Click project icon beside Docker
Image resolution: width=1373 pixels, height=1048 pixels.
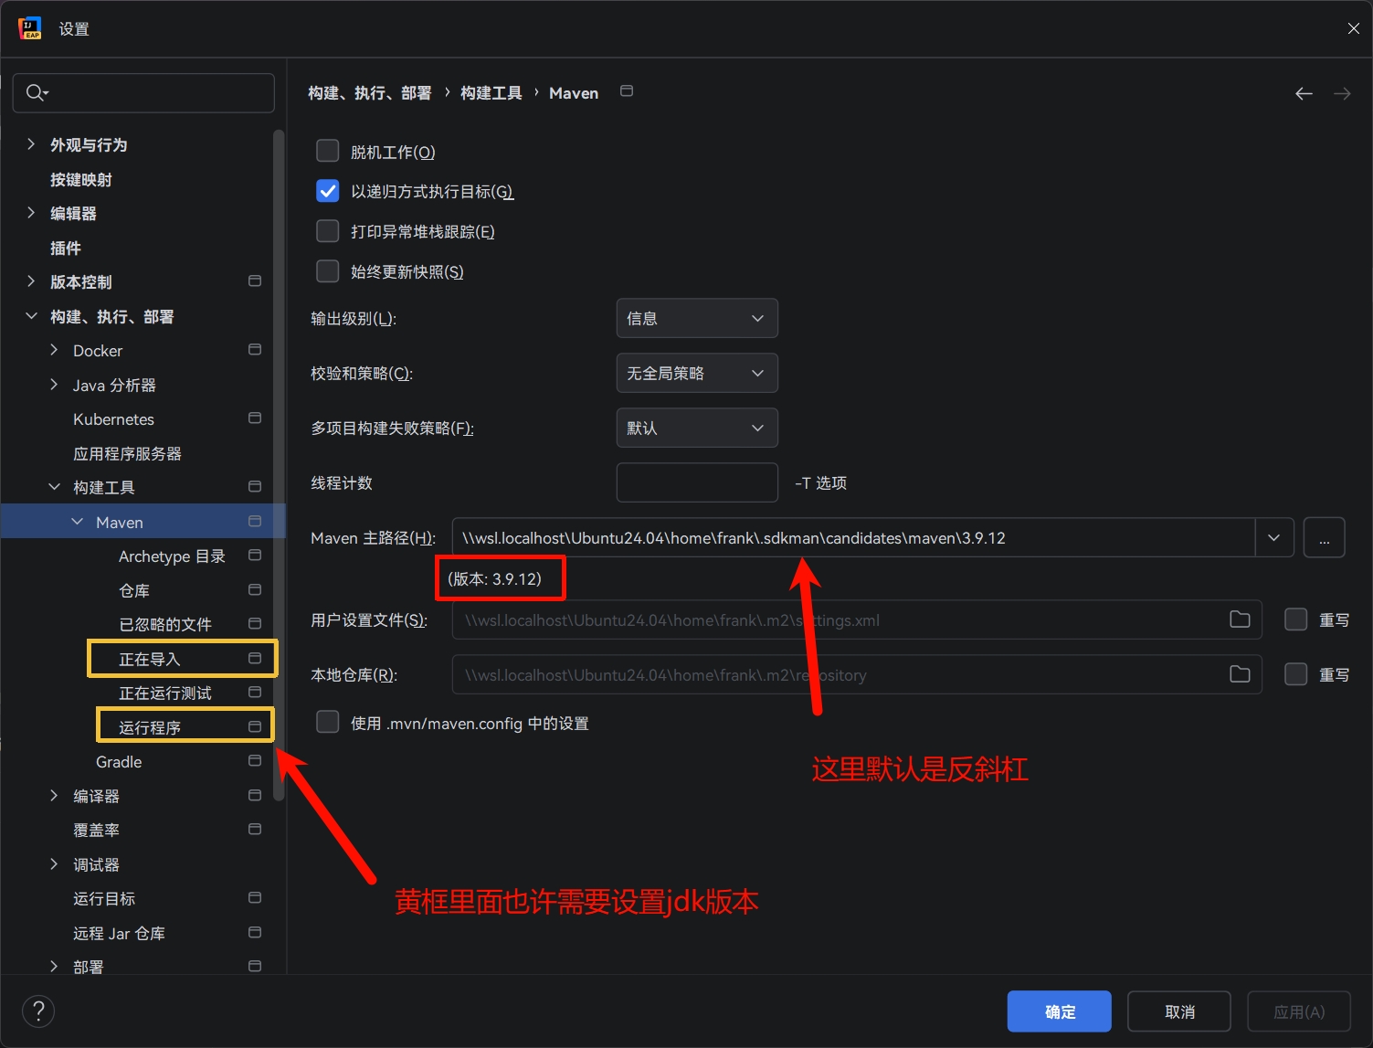tap(255, 350)
